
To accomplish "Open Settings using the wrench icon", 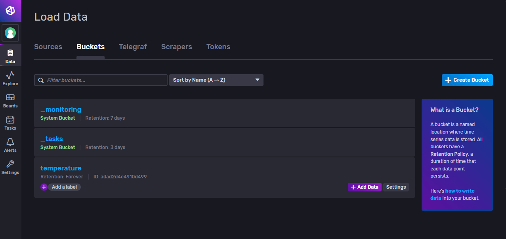I will (10, 166).
